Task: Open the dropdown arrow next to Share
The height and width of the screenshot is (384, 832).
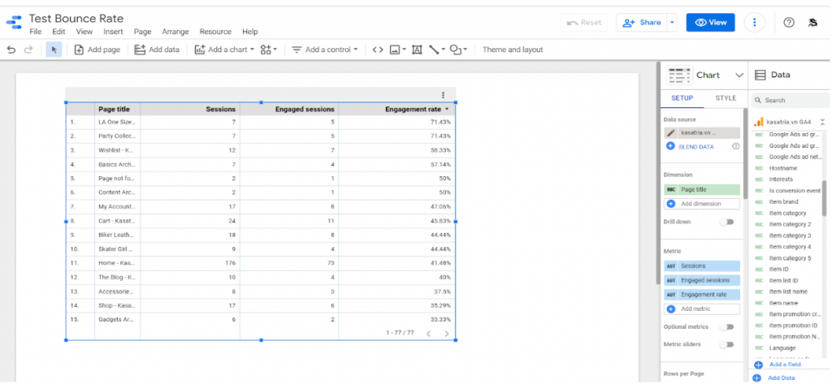Action: 672,22
